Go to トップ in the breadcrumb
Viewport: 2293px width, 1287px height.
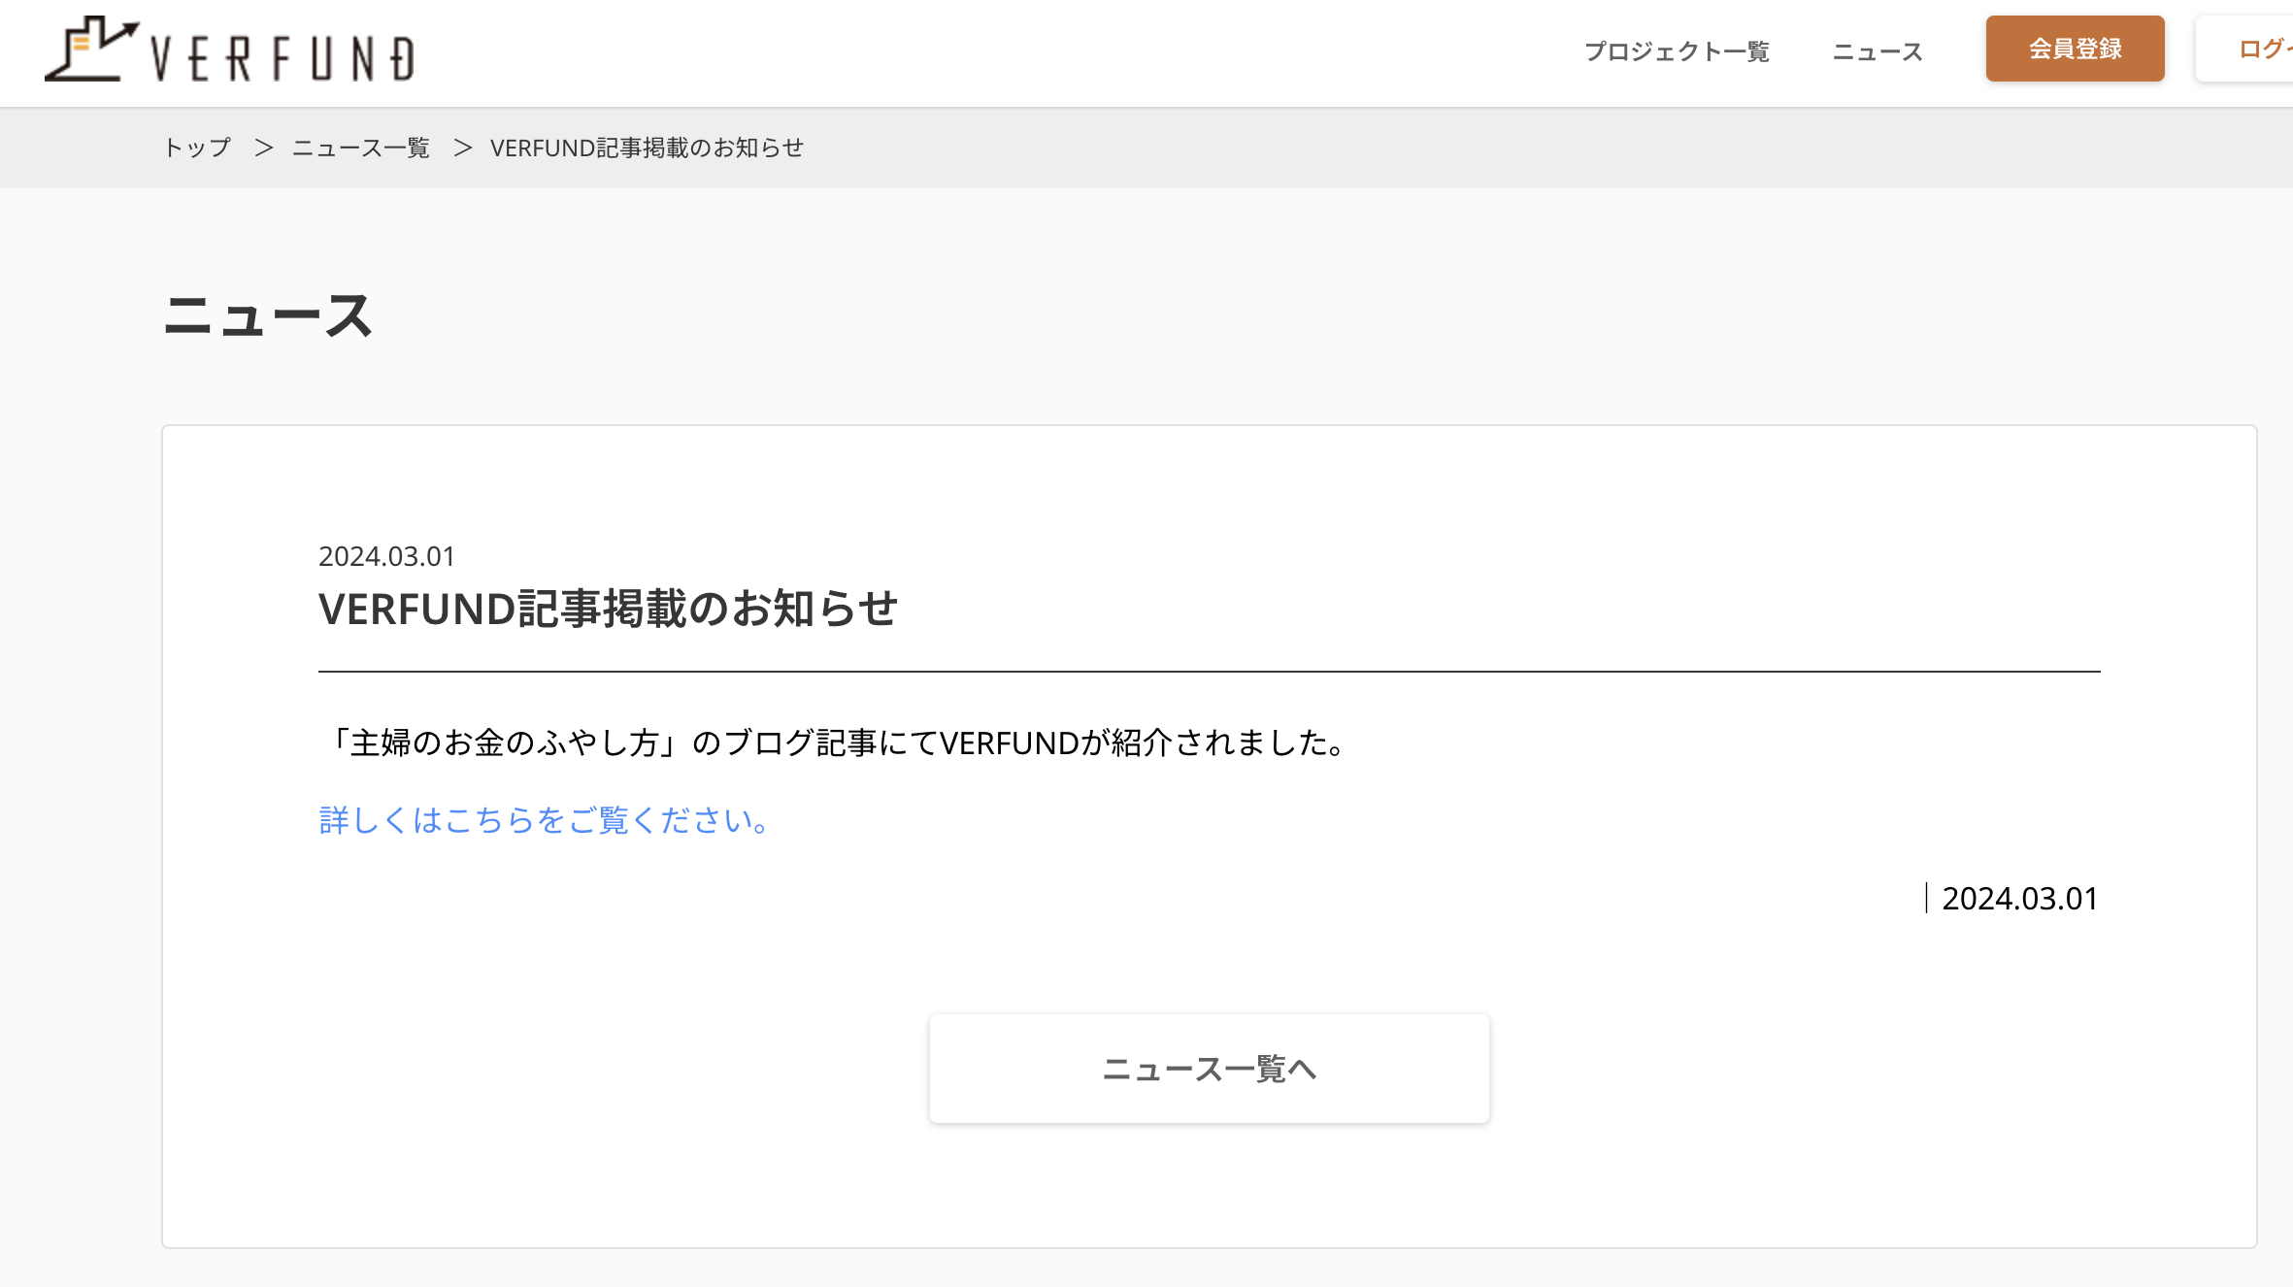click(197, 148)
